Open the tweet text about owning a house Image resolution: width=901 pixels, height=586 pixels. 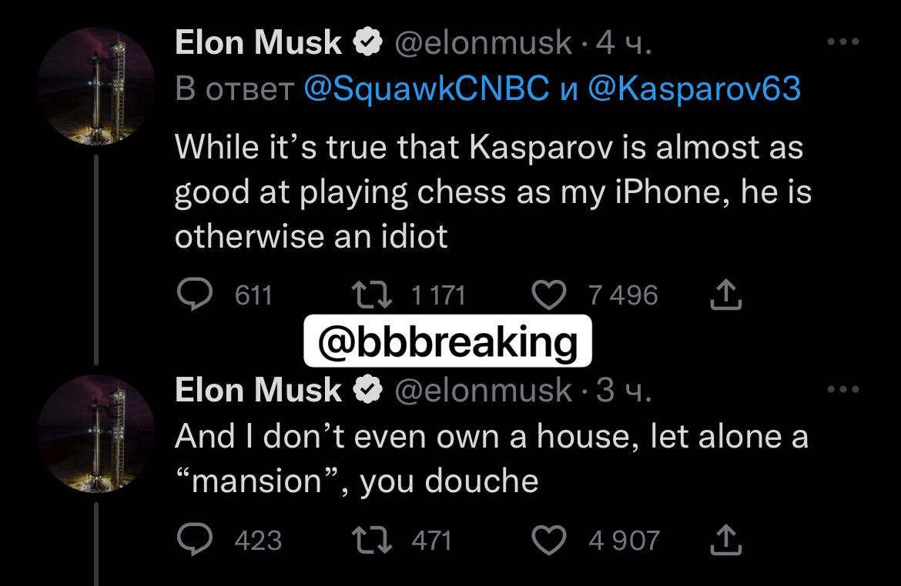[491, 458]
